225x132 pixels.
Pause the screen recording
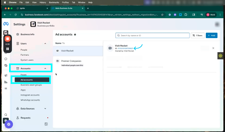(x=8, y=49)
